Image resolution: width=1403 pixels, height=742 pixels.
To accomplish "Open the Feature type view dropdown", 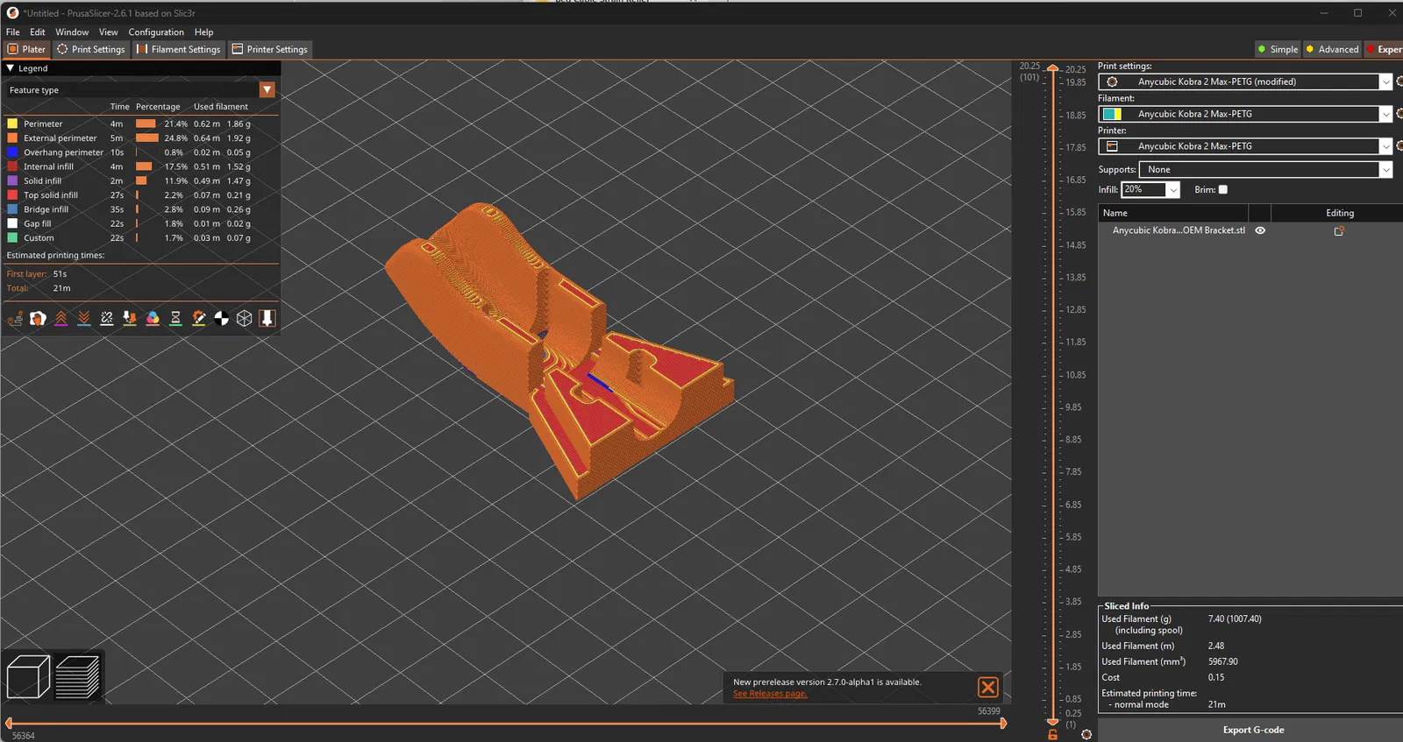I will pyautogui.click(x=267, y=90).
